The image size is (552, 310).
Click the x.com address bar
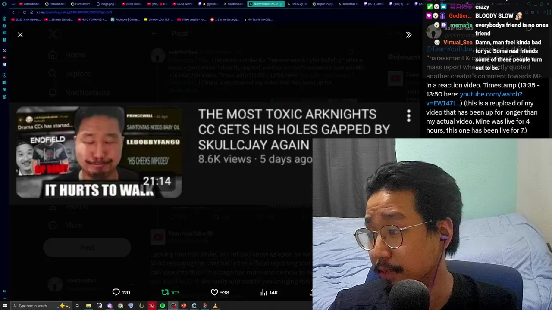74,12
